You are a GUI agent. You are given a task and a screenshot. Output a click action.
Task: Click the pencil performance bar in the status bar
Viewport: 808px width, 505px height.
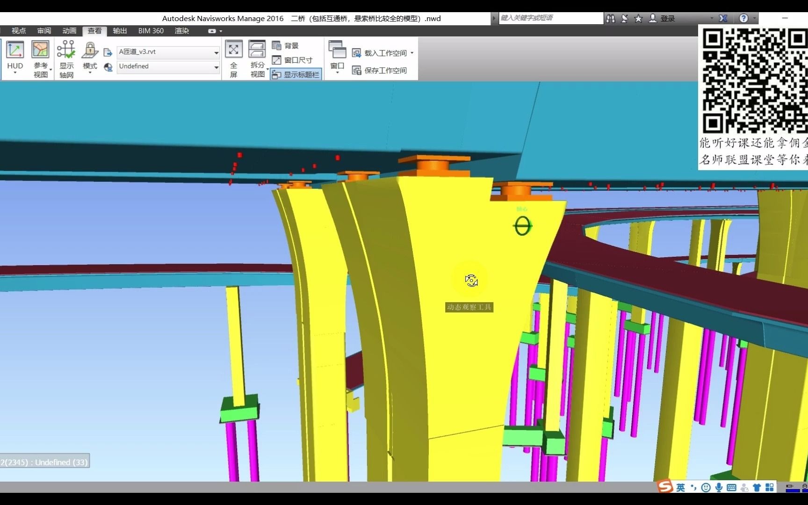(793, 488)
